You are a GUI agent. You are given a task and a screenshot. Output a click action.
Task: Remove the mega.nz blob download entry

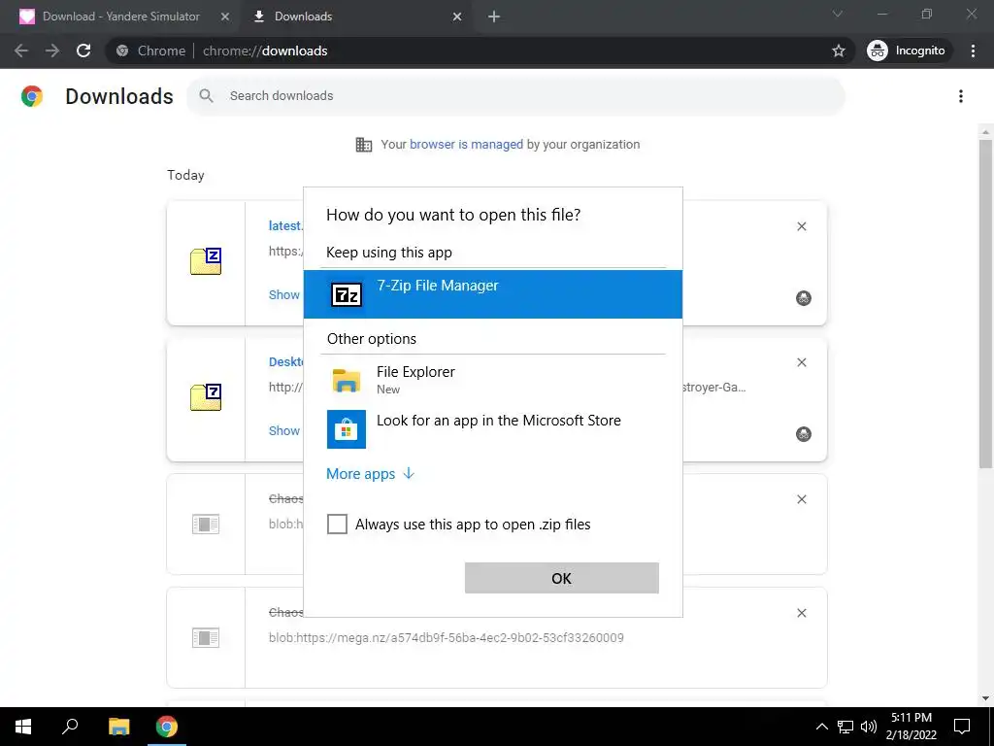click(801, 613)
